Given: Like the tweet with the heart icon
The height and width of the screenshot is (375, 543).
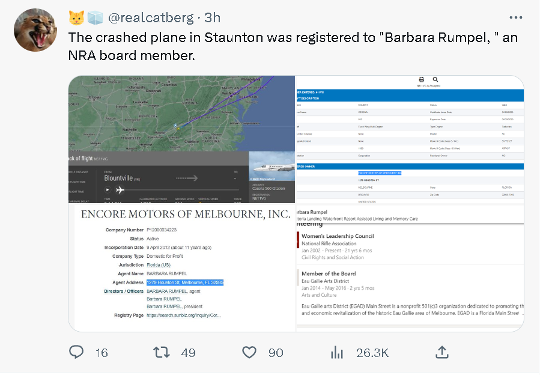Looking at the screenshot, I should (x=249, y=353).
